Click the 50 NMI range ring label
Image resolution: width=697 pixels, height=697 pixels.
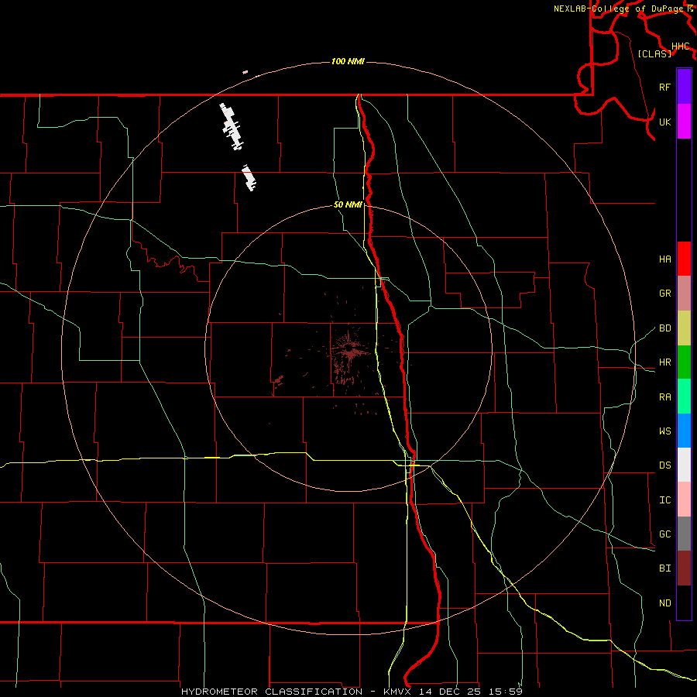click(x=348, y=204)
